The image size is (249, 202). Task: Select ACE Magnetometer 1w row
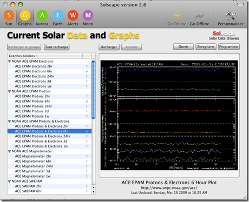coord(49,176)
